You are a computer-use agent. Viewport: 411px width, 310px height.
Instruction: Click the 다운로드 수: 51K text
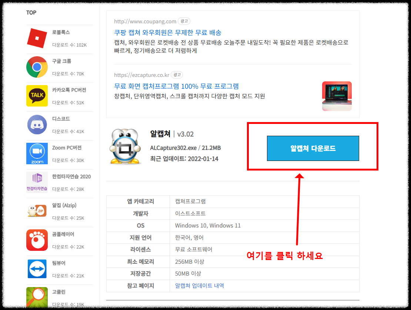pyautogui.click(x=68, y=102)
